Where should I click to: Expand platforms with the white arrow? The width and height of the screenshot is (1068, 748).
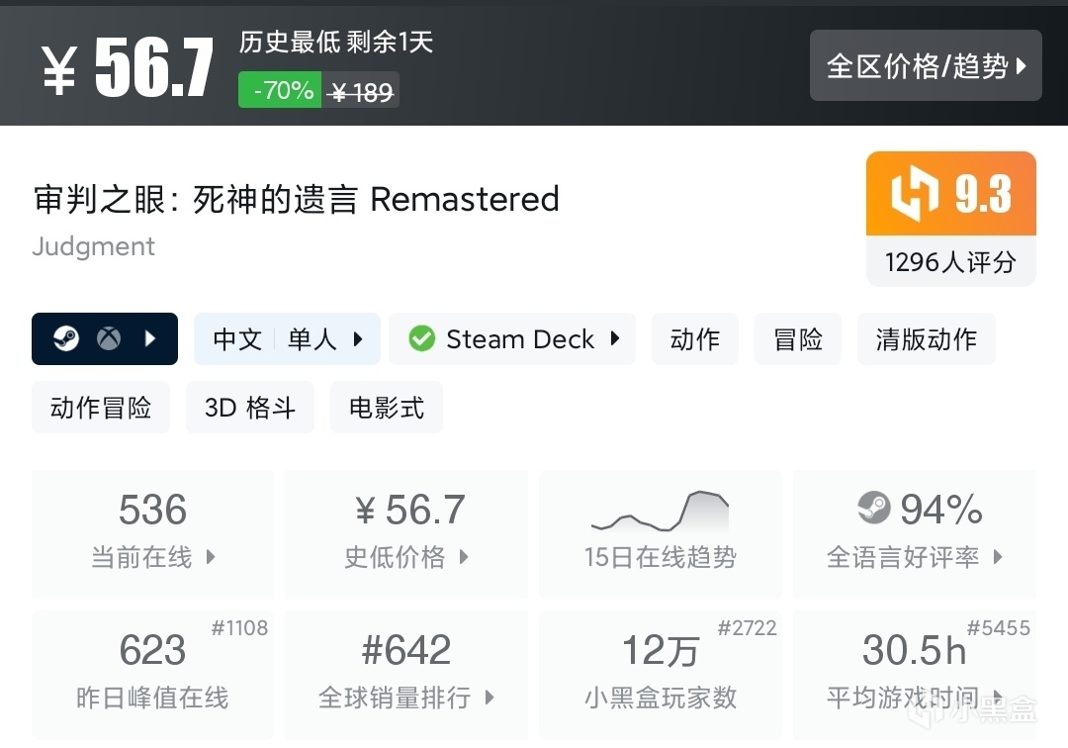(150, 339)
